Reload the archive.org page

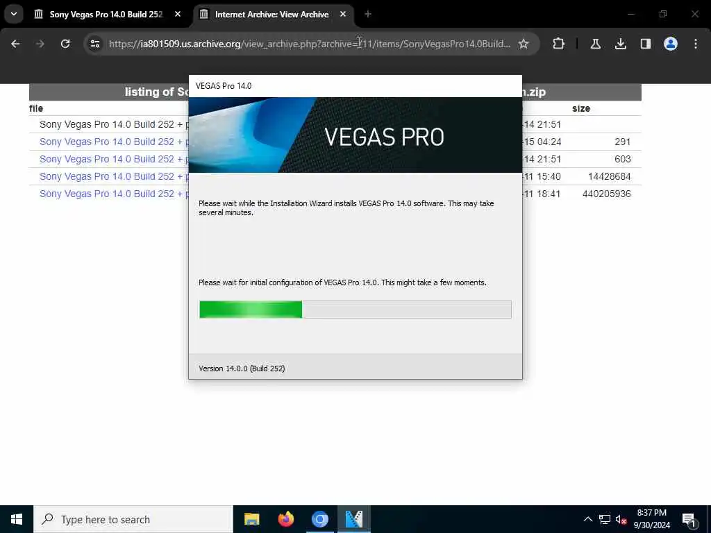[x=65, y=44]
